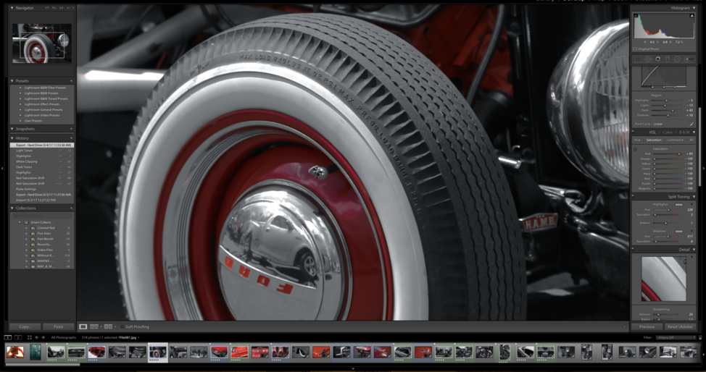Open the Point Curve Linear dropdown
Image resolution: width=706 pixels, height=372 pixels.
coord(658,124)
